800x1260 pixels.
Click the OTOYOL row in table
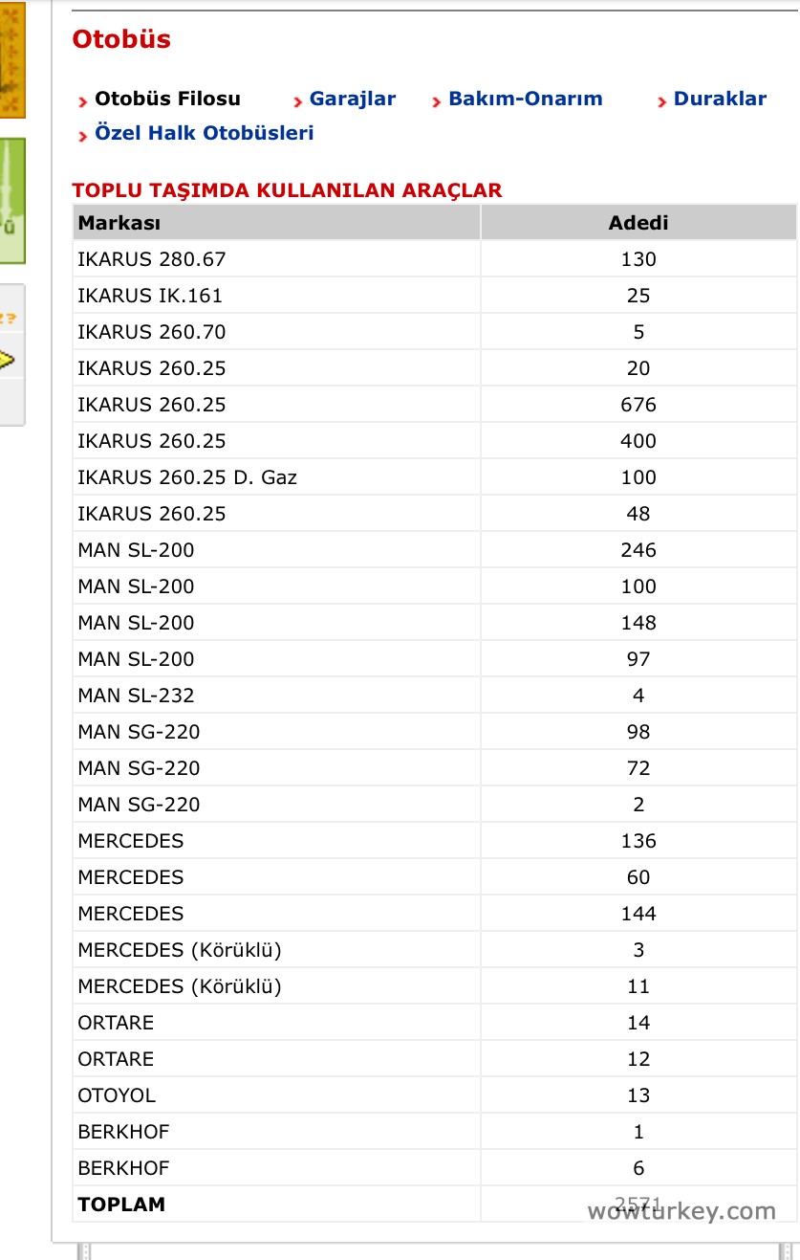[116, 1095]
